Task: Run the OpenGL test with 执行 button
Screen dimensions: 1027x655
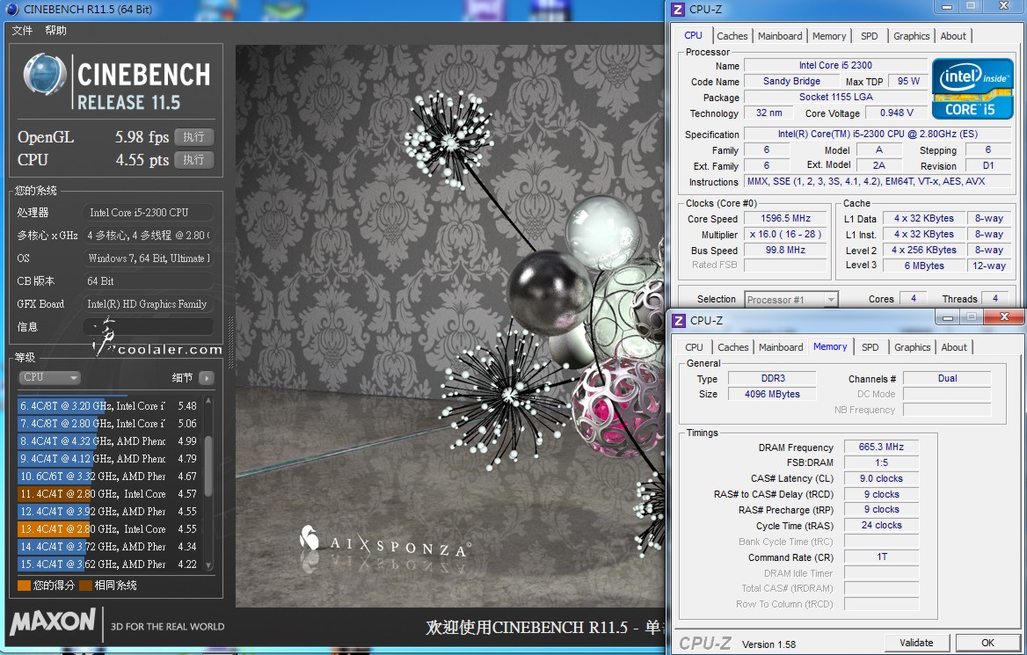Action: point(193,137)
